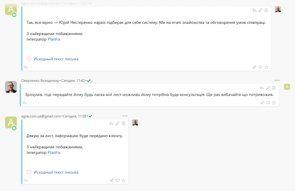
Task: Like the 11:58 message with heart
Action: coord(118,180)
